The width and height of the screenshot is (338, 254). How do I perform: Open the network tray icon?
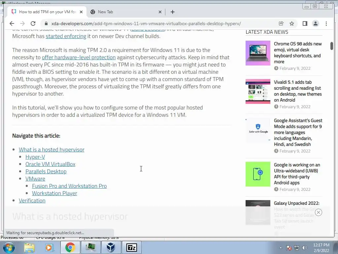coord(297,248)
